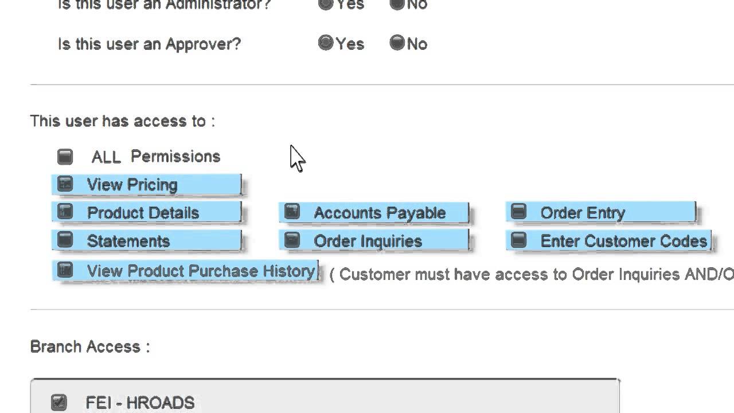This screenshot has width=734, height=413.
Task: Tick the Order Entry checkbox
Action: (519, 212)
